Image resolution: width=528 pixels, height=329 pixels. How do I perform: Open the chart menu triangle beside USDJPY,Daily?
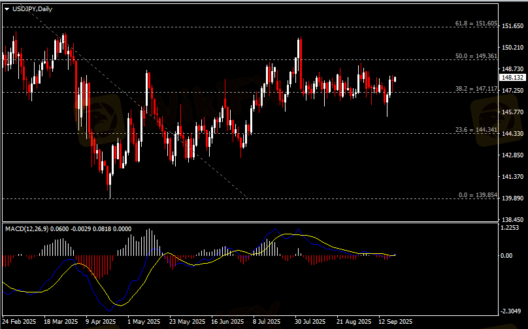(7, 8)
